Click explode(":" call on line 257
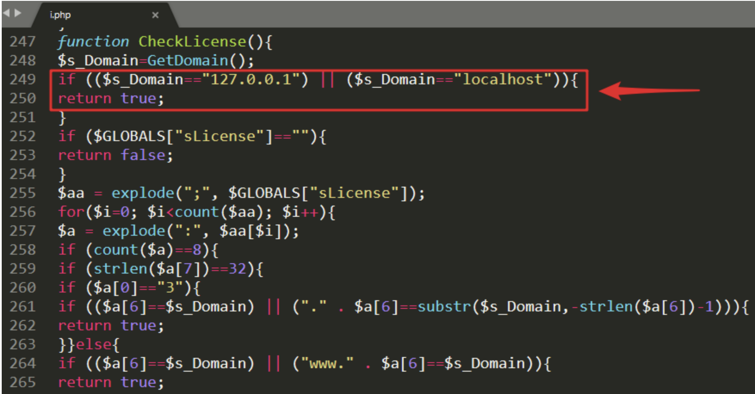 (151, 231)
